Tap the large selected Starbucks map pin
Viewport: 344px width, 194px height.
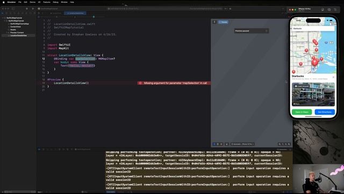click(x=314, y=63)
